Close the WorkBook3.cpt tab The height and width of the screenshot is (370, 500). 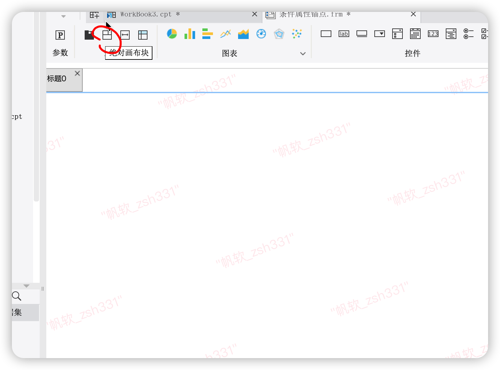[255, 14]
